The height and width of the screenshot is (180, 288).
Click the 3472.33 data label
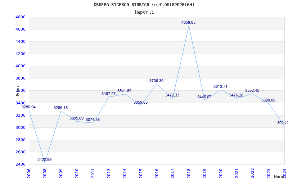point(172,95)
